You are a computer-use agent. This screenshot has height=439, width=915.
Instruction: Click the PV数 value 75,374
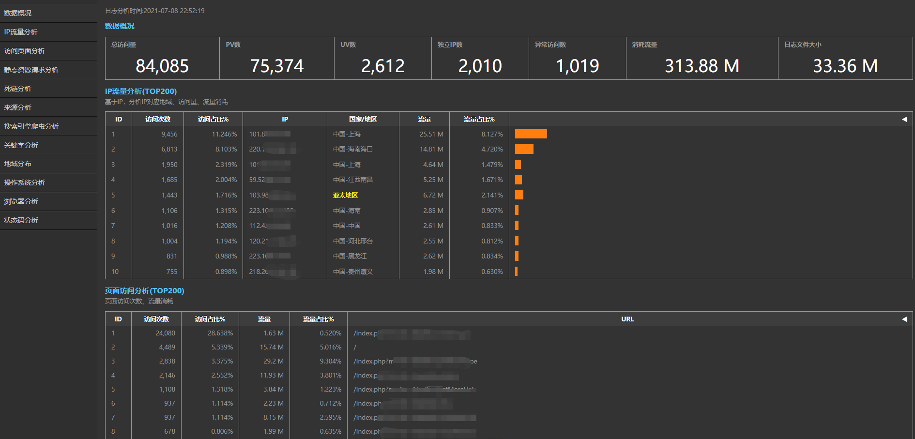coord(277,66)
